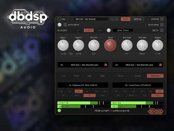Click the lower right level meter
Viewport: 174px width, 131px height.
(x=137, y=107)
